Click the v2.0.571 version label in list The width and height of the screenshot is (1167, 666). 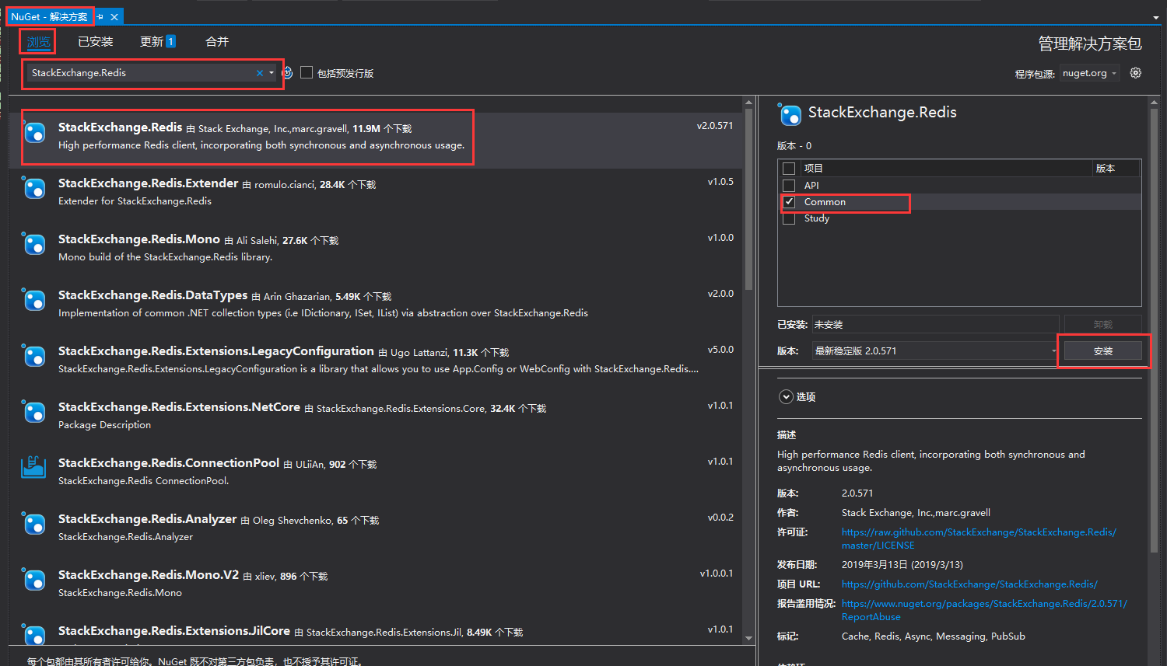(x=715, y=126)
